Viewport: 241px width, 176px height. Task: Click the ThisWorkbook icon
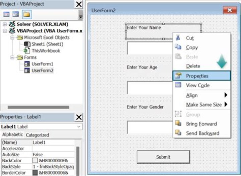[27, 50]
